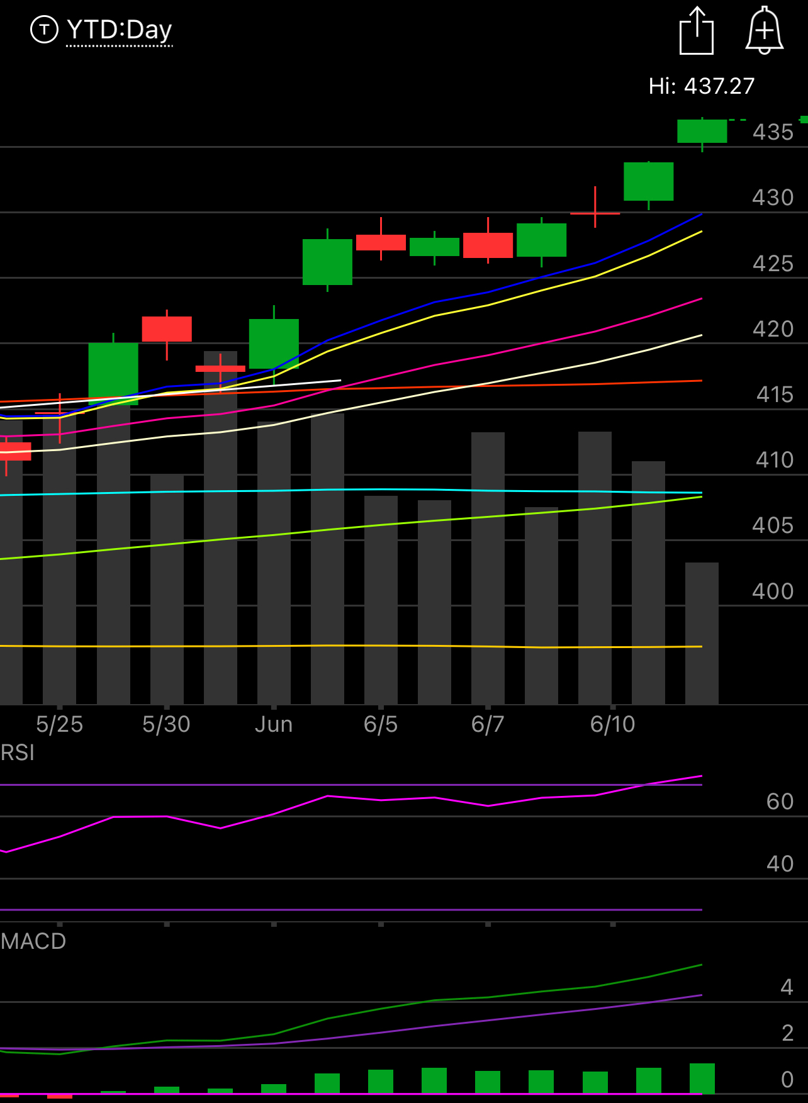
Task: Tap the red doji candle near 430
Action: pos(595,213)
